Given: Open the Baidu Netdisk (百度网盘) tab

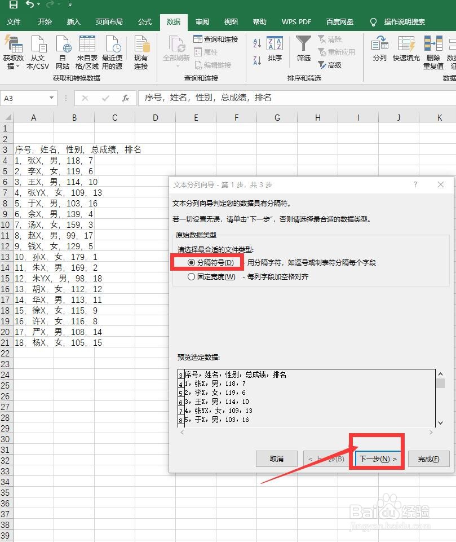Looking at the screenshot, I should click(339, 22).
